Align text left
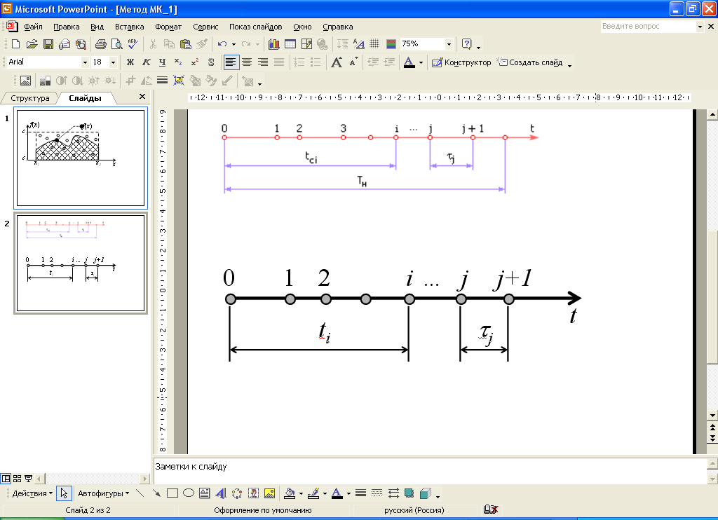 pos(231,62)
